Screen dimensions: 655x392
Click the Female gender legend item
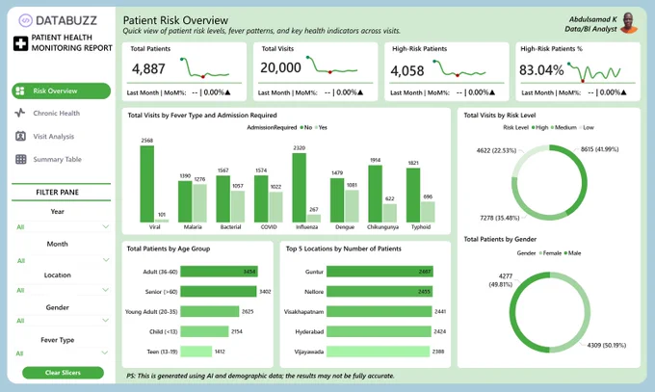click(550, 253)
